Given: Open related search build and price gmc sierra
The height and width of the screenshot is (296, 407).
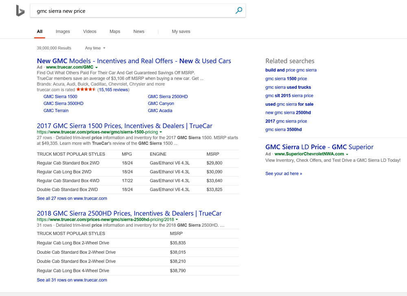Looking at the screenshot, I should (x=291, y=70).
